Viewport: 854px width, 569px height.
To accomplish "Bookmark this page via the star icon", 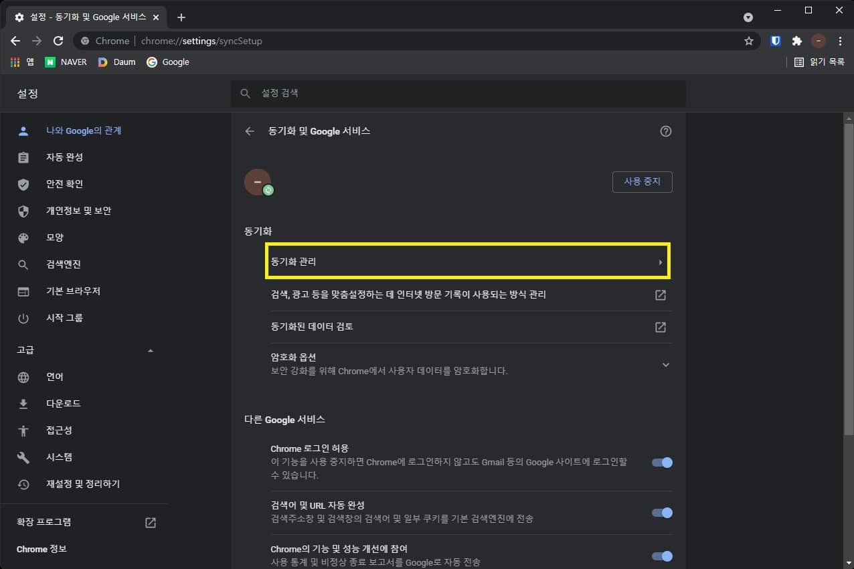I will [750, 40].
